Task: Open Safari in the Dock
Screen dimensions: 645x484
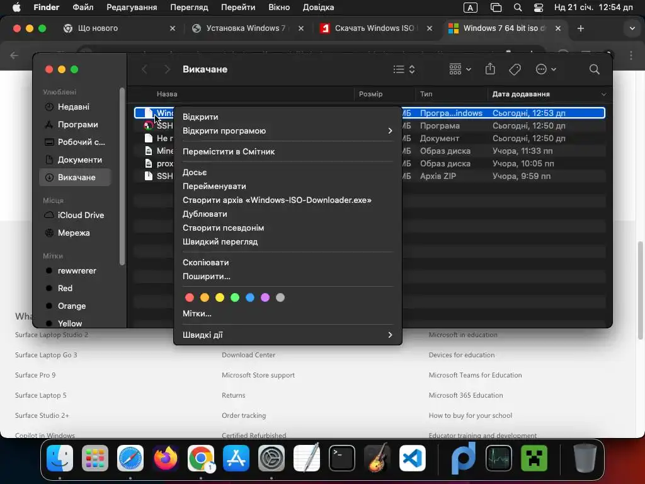Action: (x=130, y=458)
